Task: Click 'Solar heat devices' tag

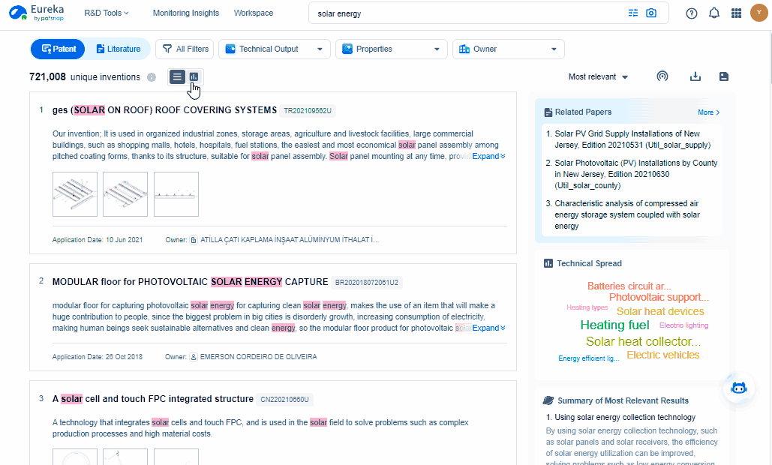Action: pyautogui.click(x=660, y=311)
